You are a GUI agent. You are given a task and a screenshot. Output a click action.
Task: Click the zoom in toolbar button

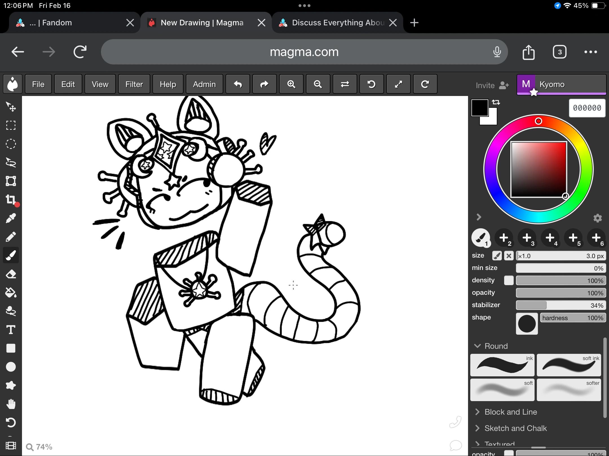291,84
